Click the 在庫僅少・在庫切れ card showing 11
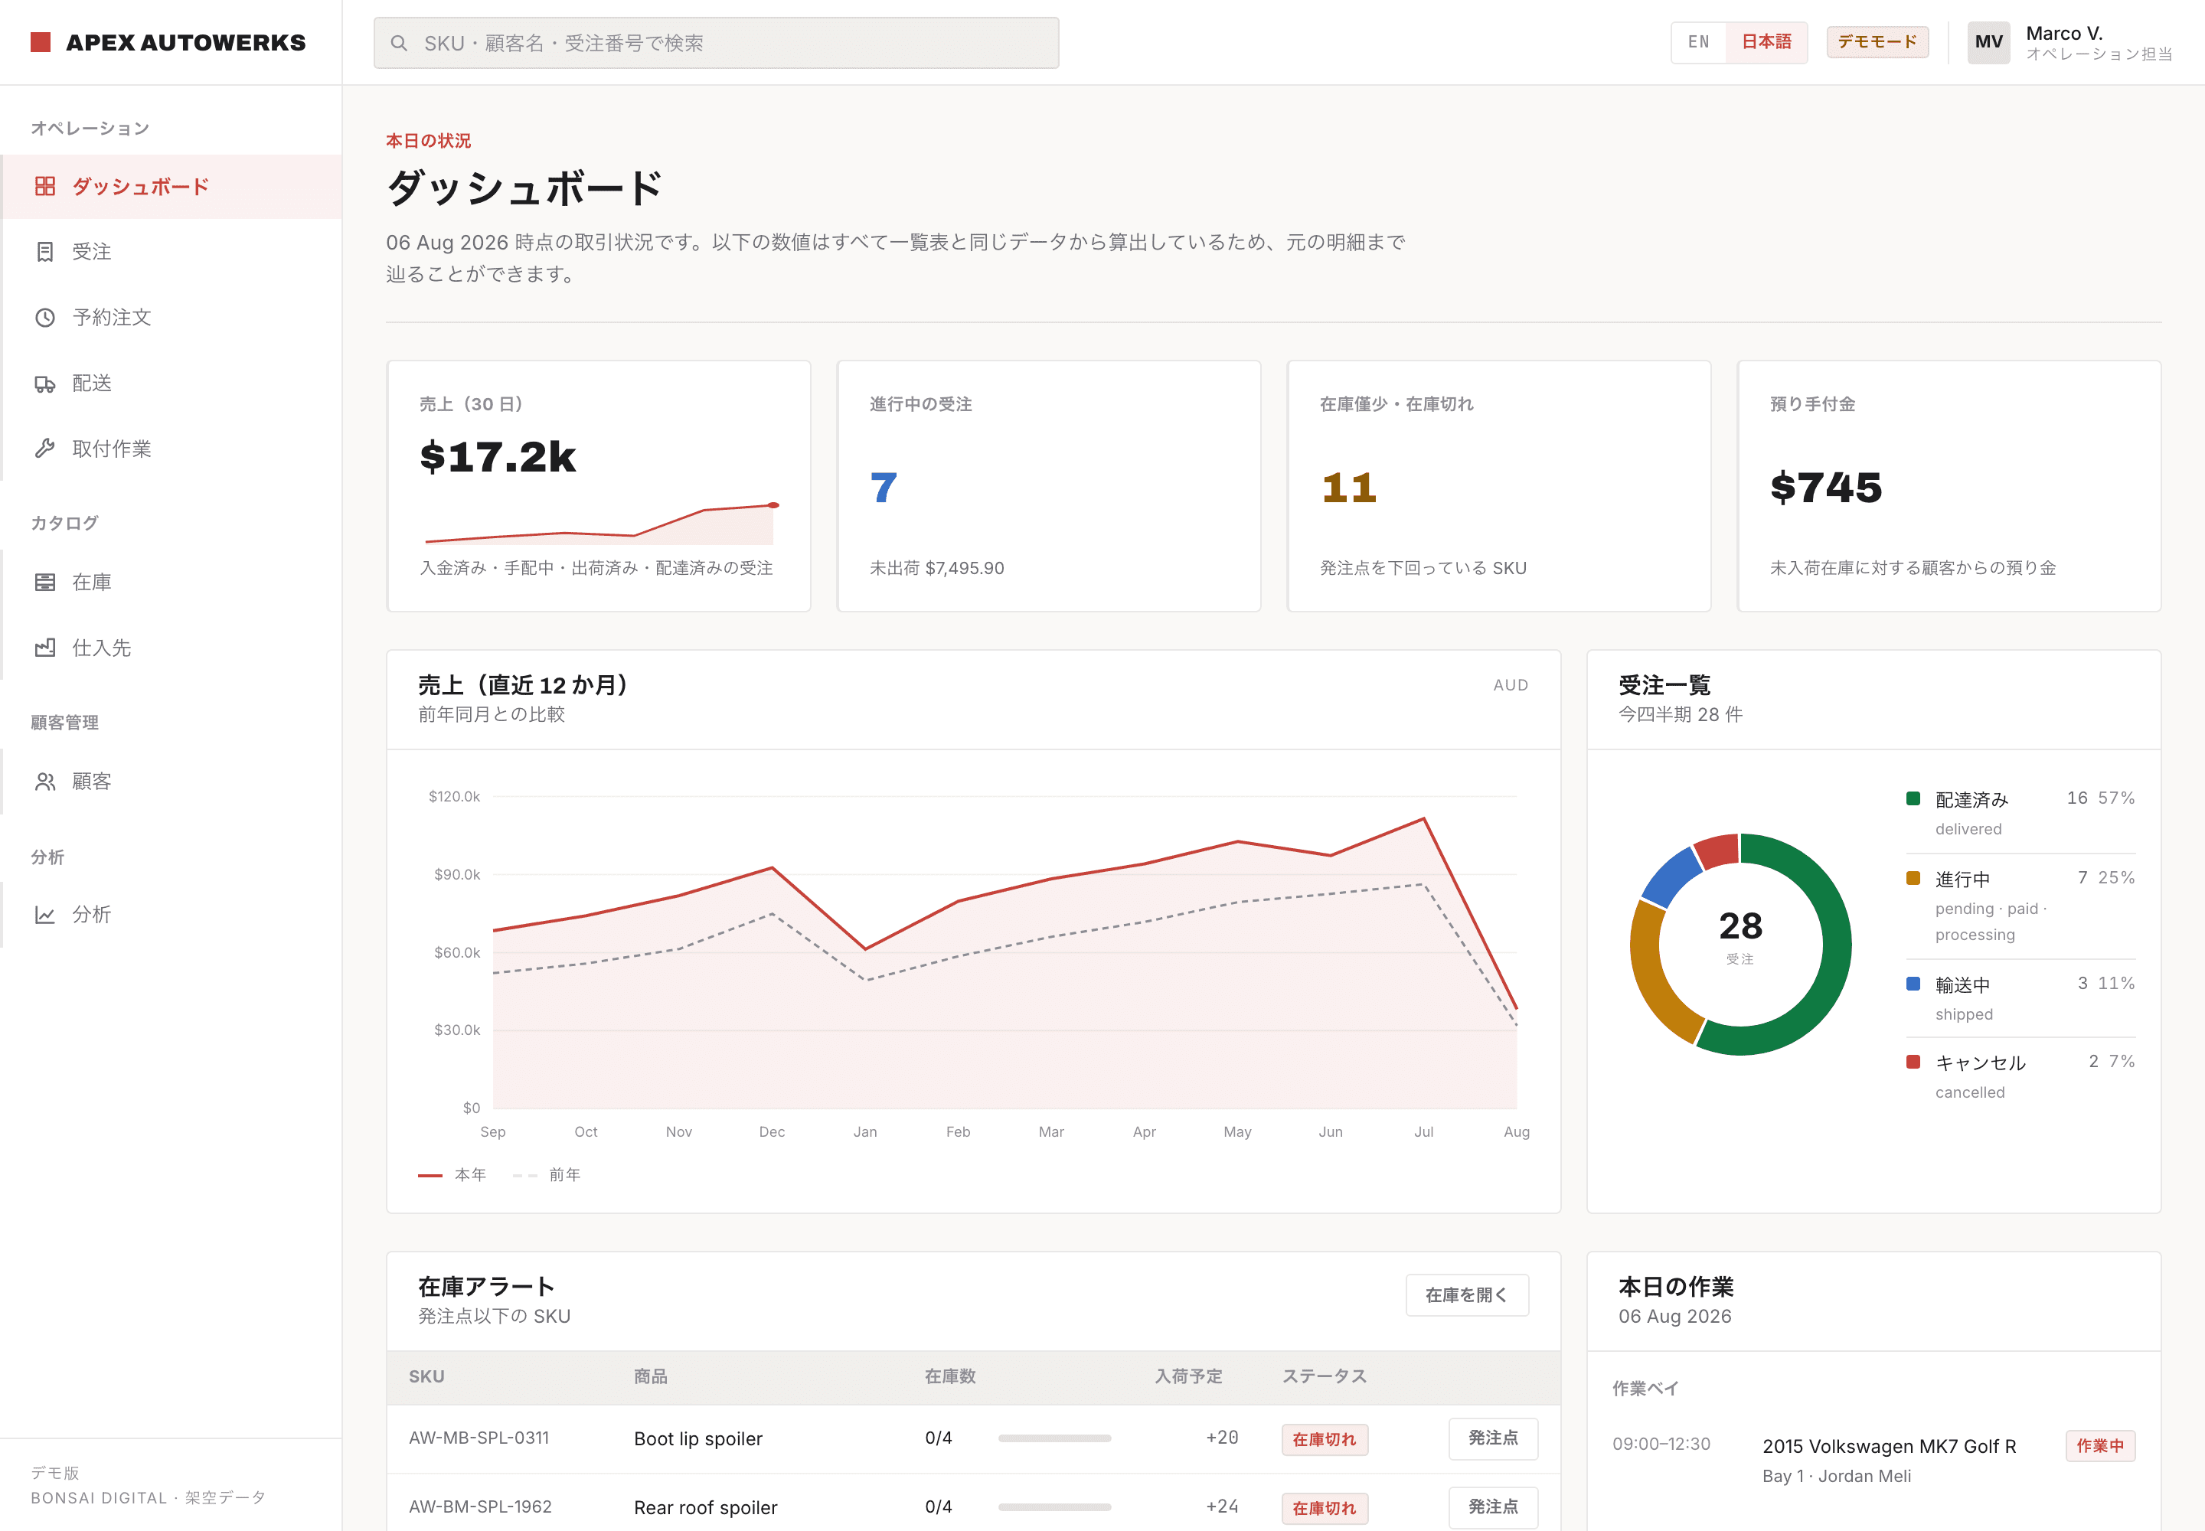2205x1531 pixels. [1499, 486]
